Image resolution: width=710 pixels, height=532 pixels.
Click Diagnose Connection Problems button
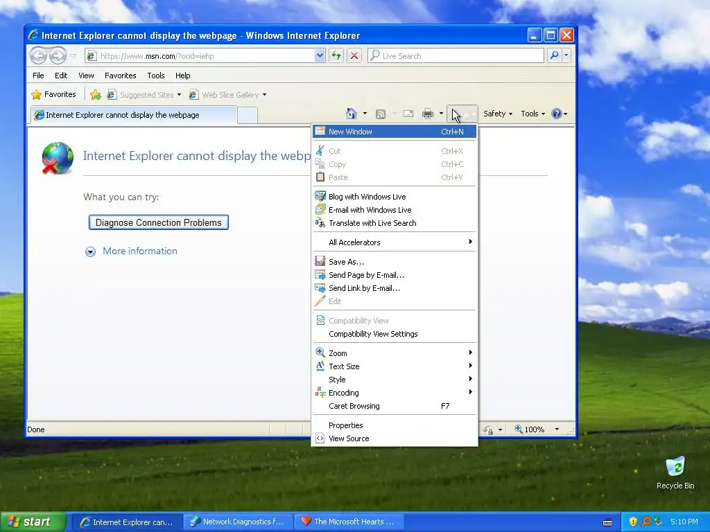pyautogui.click(x=159, y=222)
